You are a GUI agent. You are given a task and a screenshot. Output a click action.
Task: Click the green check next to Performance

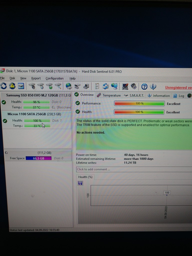pos(78,103)
